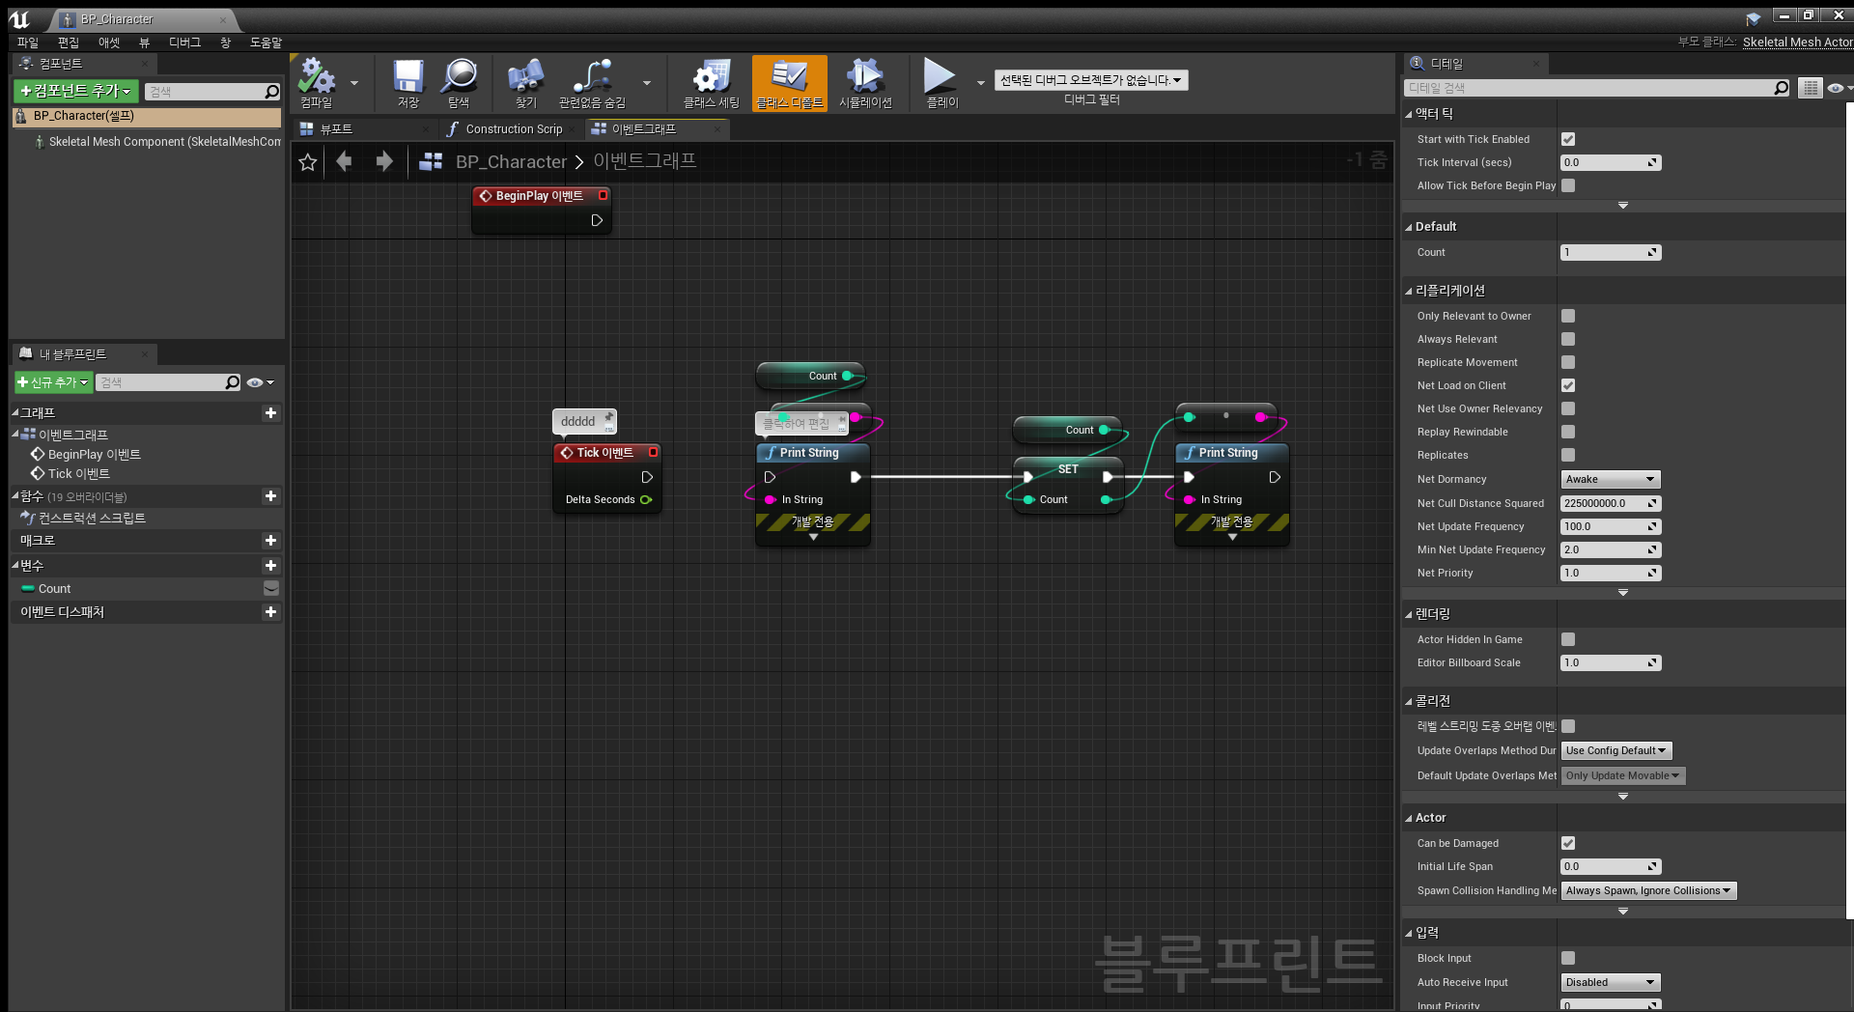Click the Count variable visibility icon
Image resolution: width=1854 pixels, height=1012 pixels.
pos(270,588)
